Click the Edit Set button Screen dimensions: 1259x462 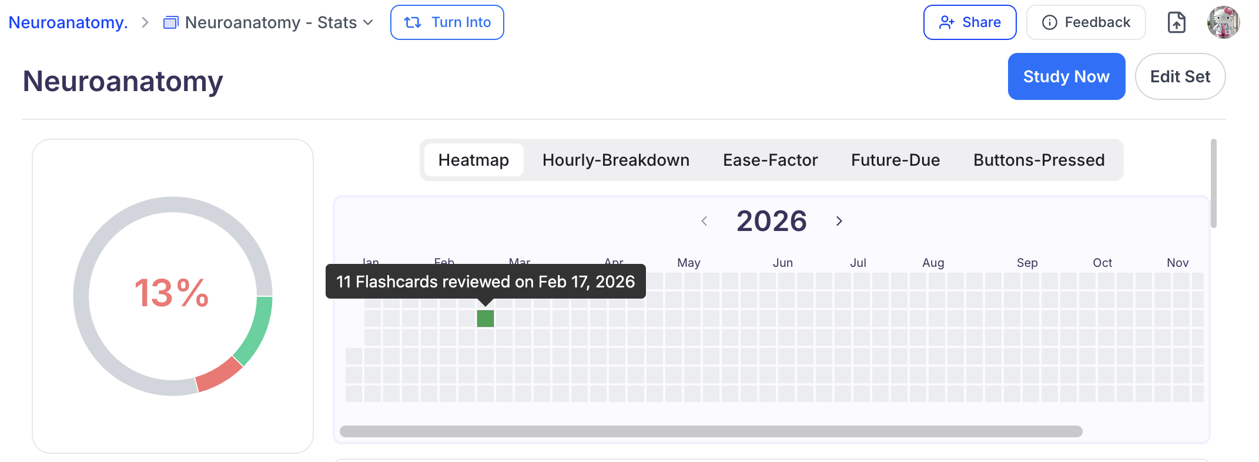pyautogui.click(x=1180, y=76)
